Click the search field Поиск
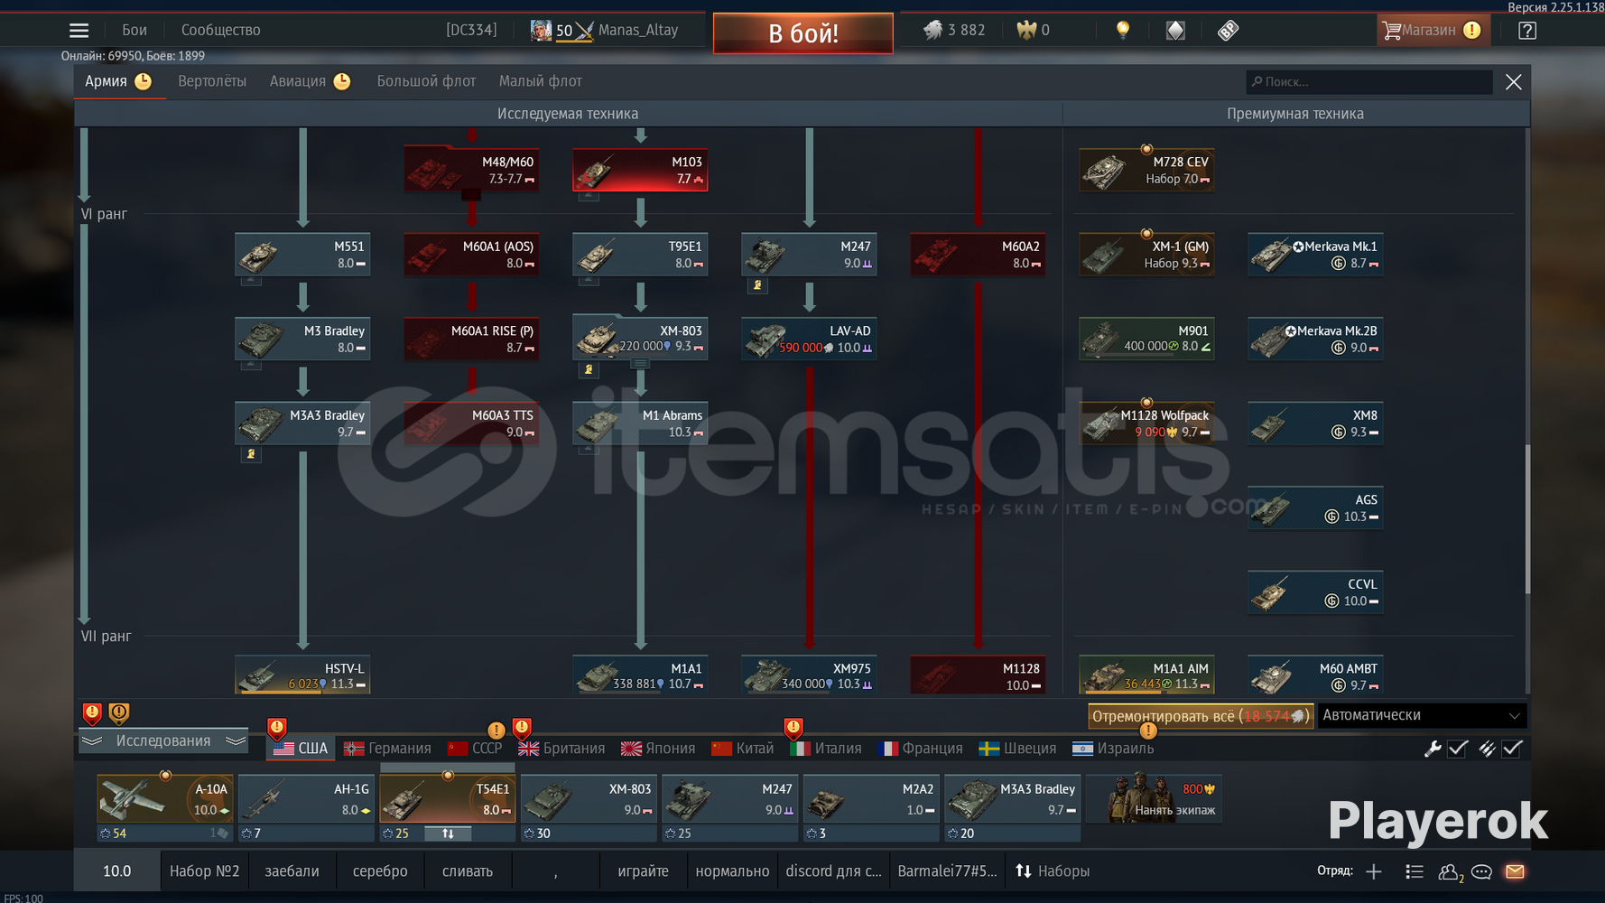The height and width of the screenshot is (903, 1605). tap(1369, 81)
